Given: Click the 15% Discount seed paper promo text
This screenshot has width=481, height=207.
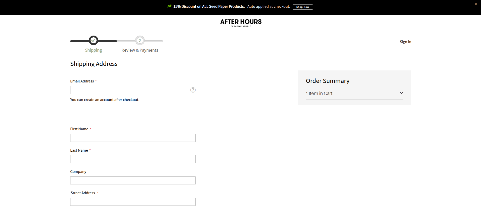Looking at the screenshot, I should pyautogui.click(x=209, y=7).
